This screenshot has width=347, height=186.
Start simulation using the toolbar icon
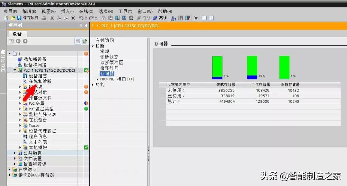pyautogui.click(x=124, y=18)
